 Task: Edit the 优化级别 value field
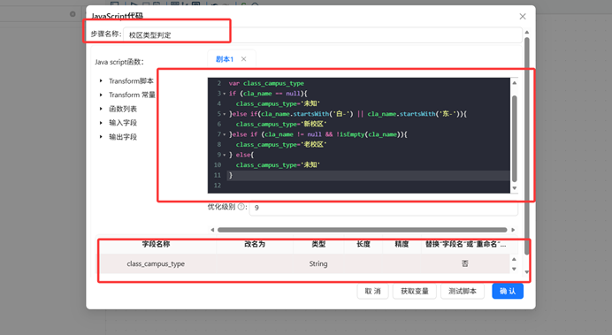point(383,208)
